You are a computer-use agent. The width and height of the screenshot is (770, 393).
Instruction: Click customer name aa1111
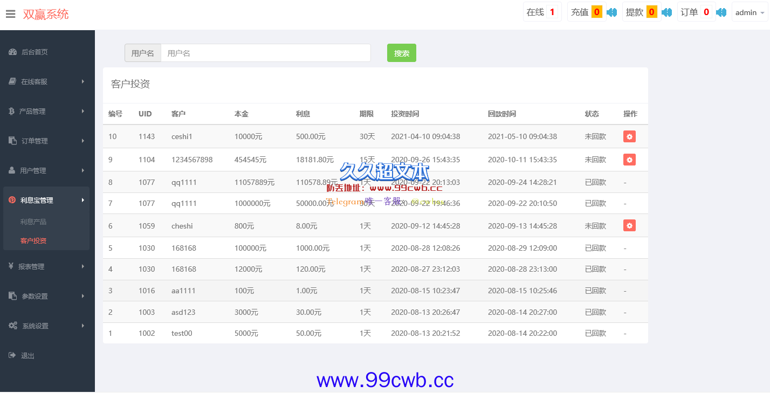click(x=183, y=291)
